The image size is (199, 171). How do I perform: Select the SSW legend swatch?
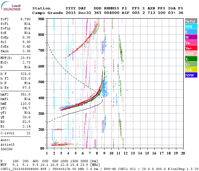pos(191,54)
